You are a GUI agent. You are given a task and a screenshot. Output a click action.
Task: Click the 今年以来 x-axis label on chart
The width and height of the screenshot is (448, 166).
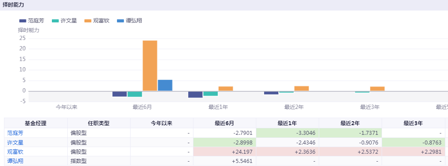(66, 107)
